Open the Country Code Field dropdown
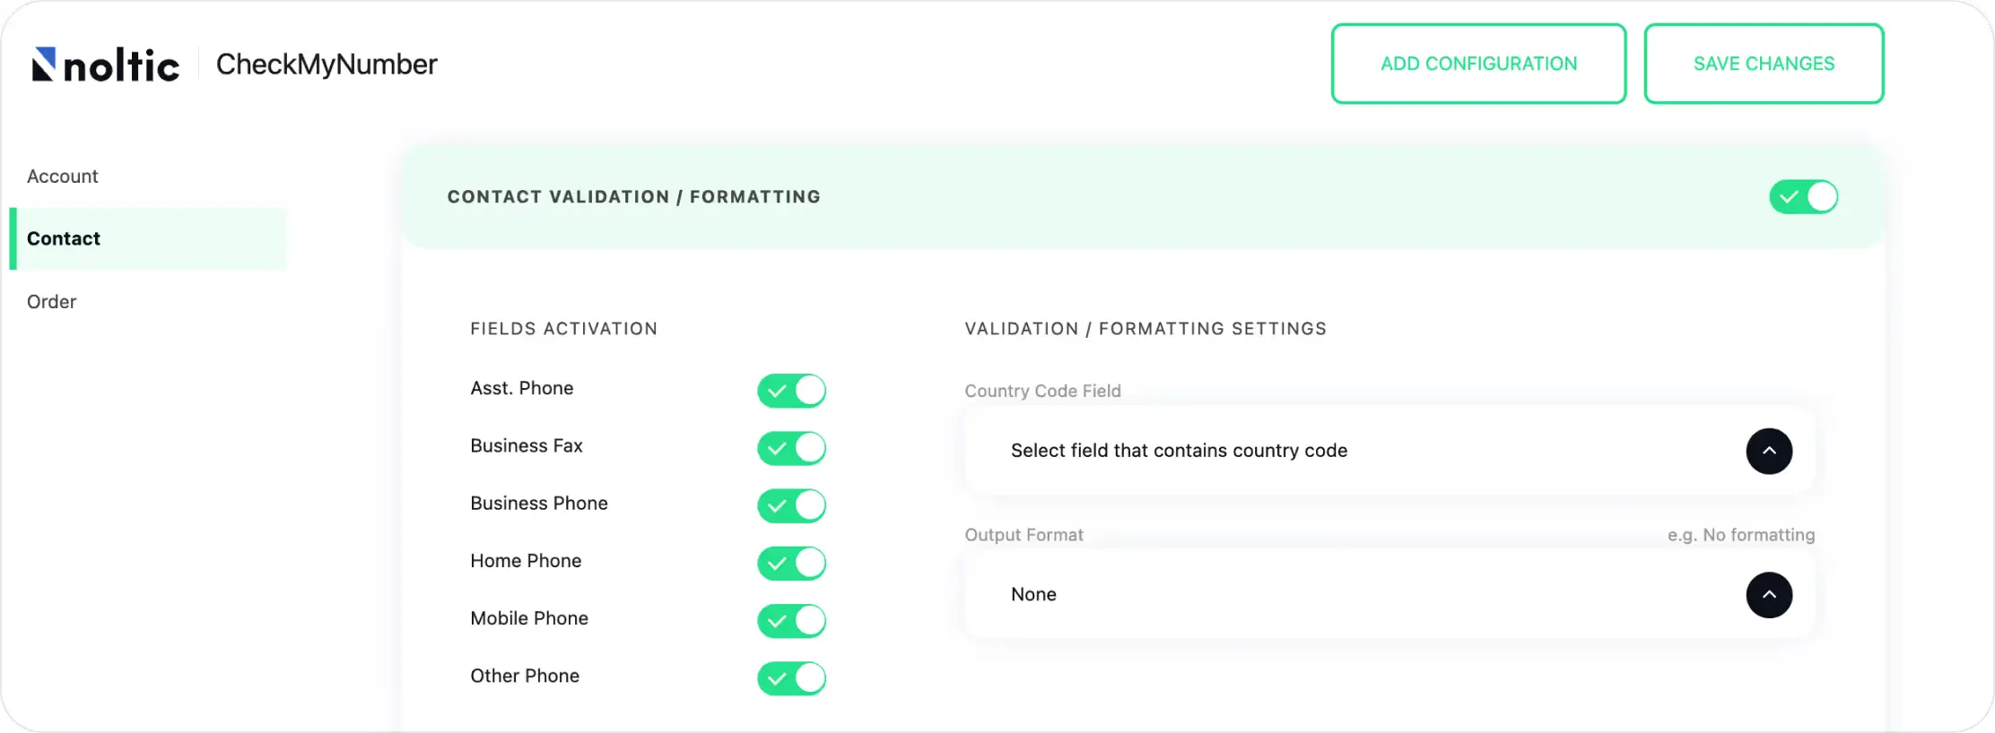 (1390, 451)
